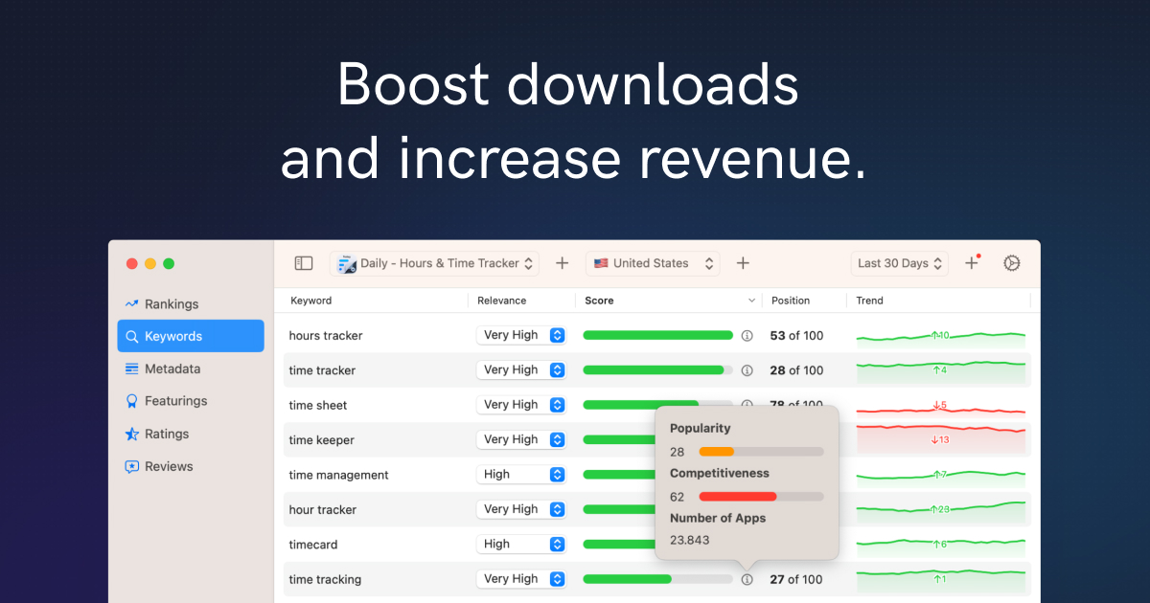The height and width of the screenshot is (603, 1150).
Task: Open the Featurings section
Action: [x=175, y=401]
